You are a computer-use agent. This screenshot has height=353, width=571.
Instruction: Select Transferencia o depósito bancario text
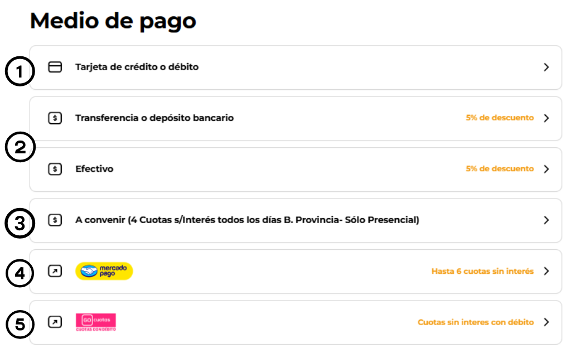[x=154, y=118]
